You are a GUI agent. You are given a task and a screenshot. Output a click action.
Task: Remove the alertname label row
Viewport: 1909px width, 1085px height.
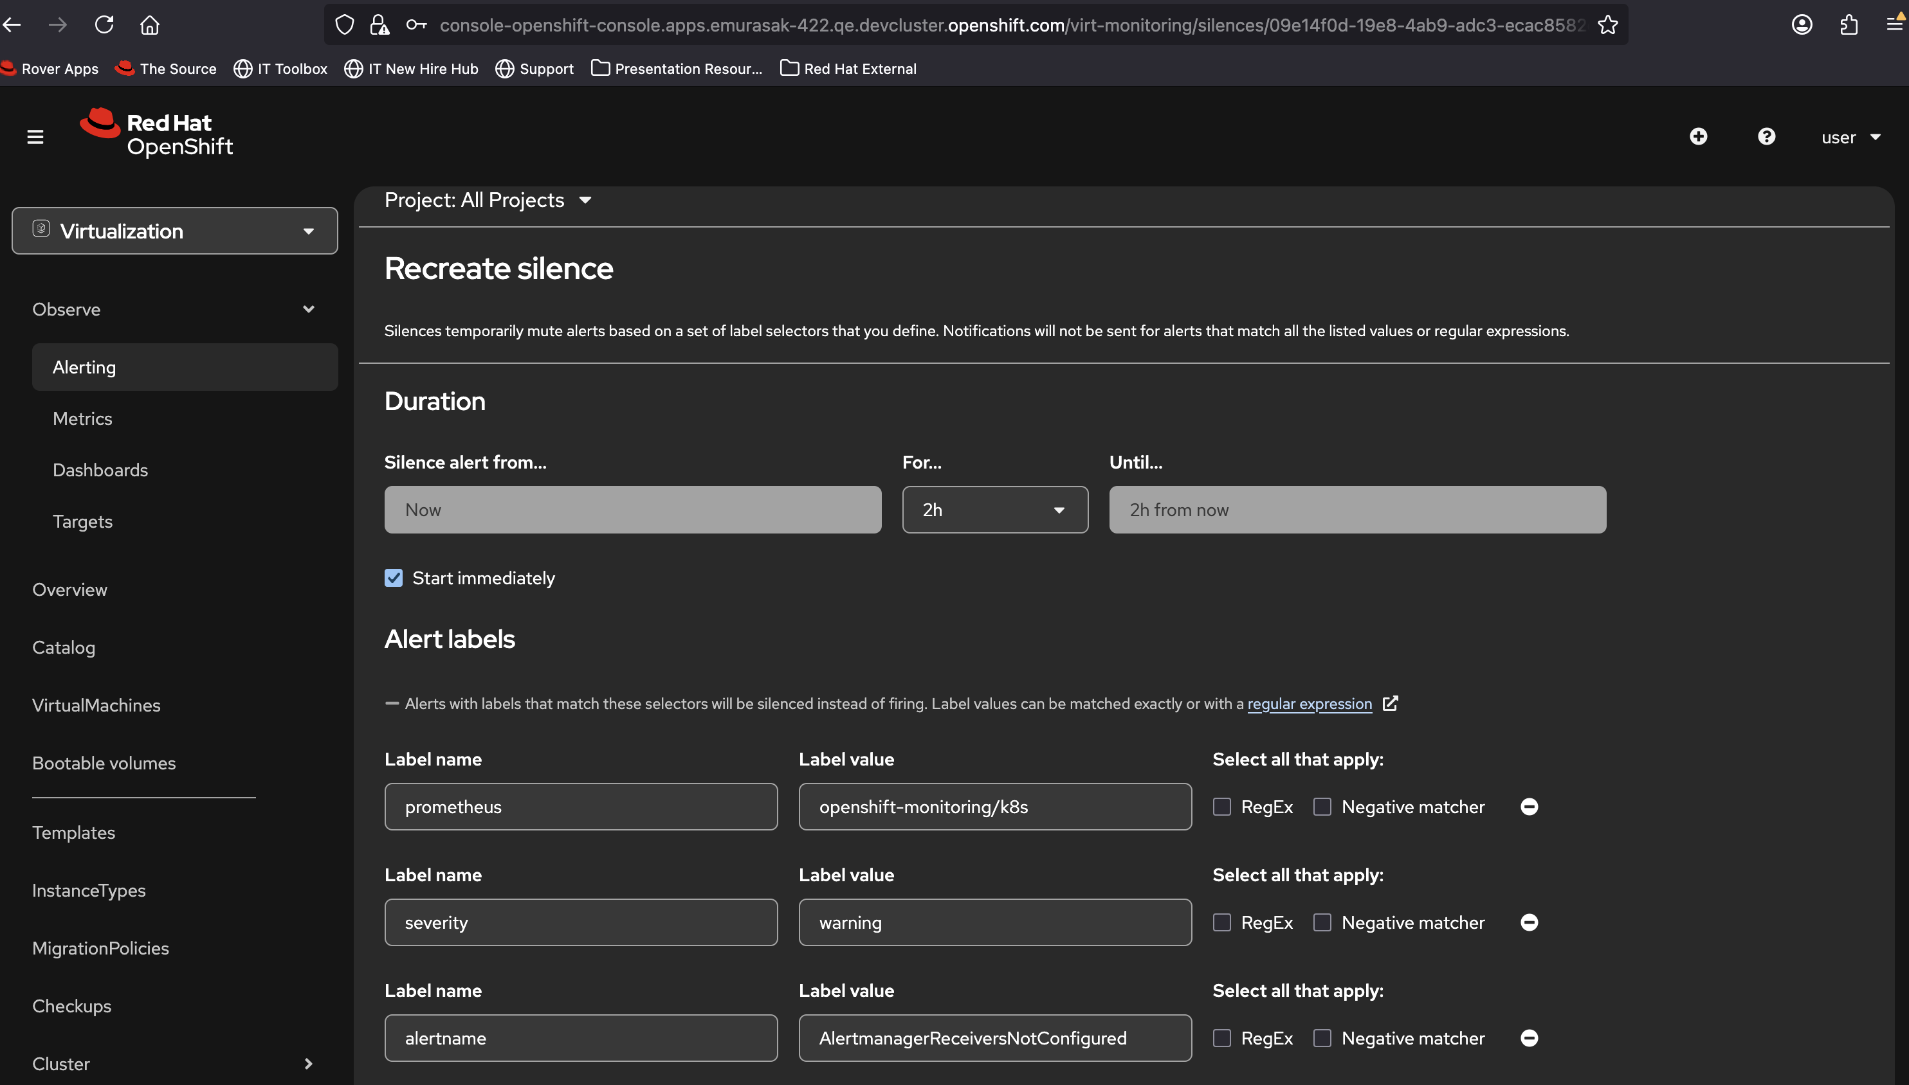point(1529,1038)
